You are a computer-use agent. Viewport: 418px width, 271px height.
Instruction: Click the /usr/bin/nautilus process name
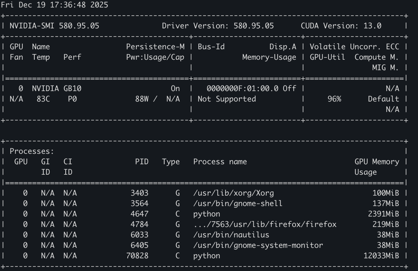(231, 235)
